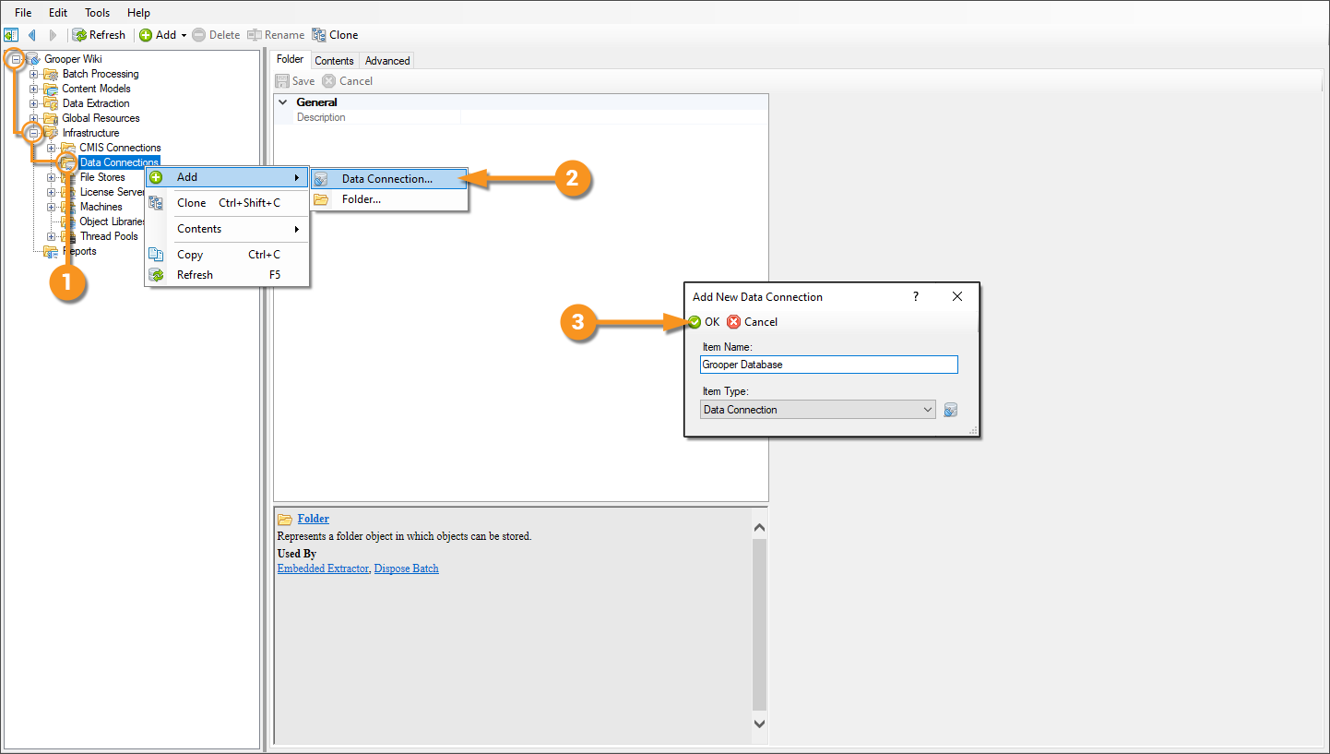The height and width of the screenshot is (754, 1330).
Task: Switch to the Advanced tab
Action: coord(387,61)
